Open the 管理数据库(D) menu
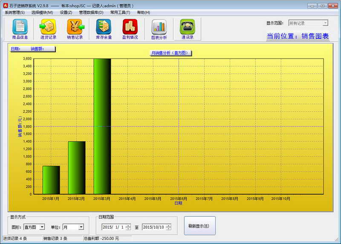 (x=91, y=13)
